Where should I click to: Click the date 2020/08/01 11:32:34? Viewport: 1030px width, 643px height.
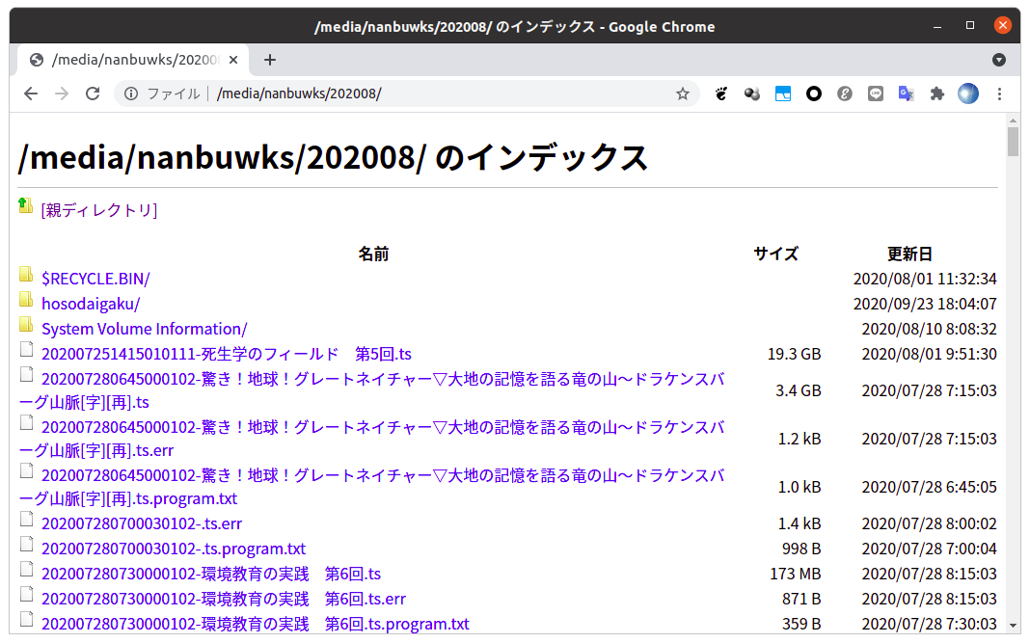pos(925,280)
